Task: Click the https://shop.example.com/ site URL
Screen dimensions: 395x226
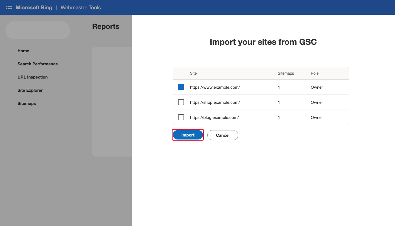Action: (x=215, y=102)
